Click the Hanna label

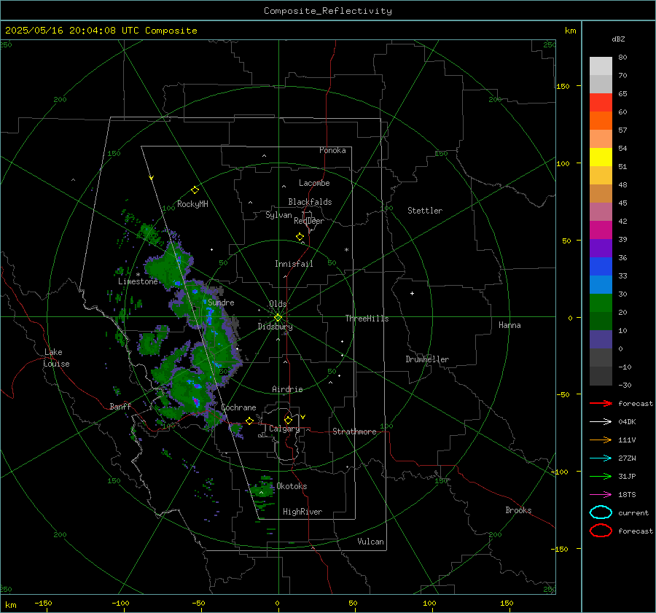coord(509,325)
